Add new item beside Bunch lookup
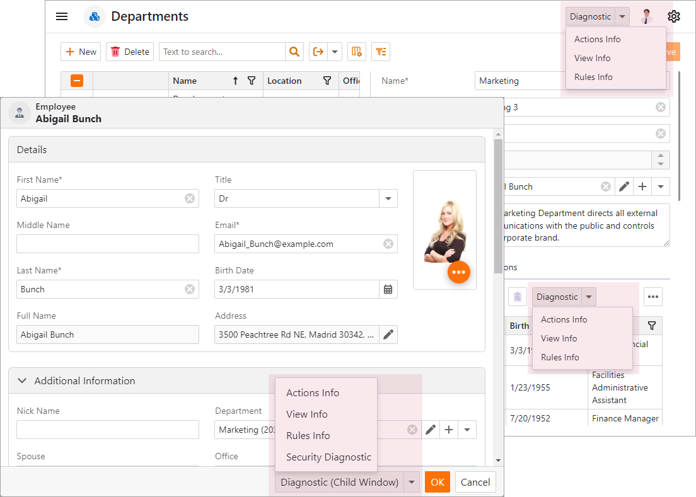Viewport: 696px width, 497px height. click(x=642, y=186)
